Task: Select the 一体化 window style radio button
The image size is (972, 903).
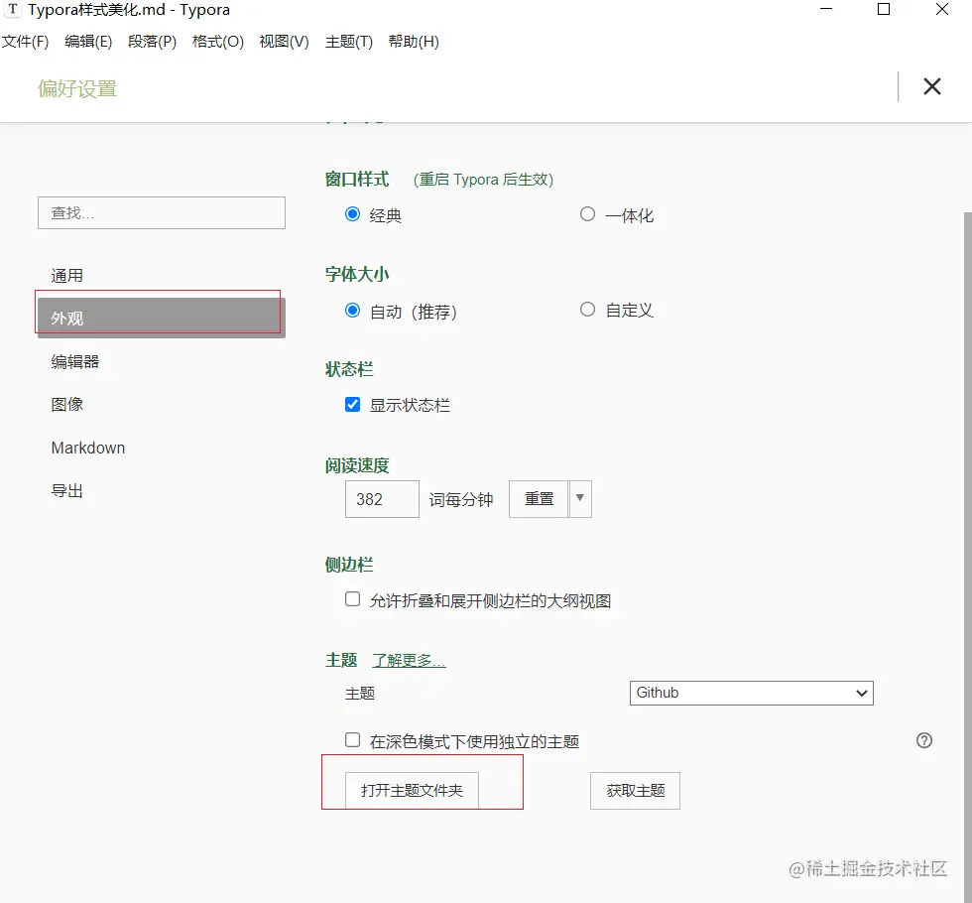Action: [x=587, y=214]
